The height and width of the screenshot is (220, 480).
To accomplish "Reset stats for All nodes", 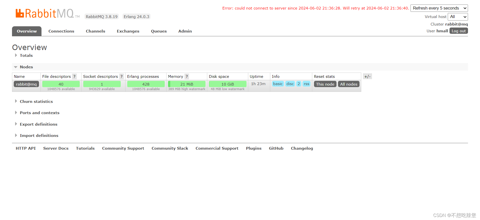I will [349, 84].
